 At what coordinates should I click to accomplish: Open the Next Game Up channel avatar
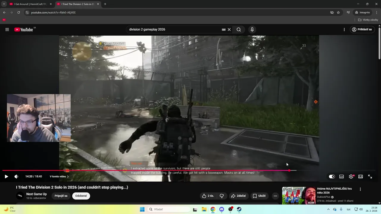pos(20,196)
